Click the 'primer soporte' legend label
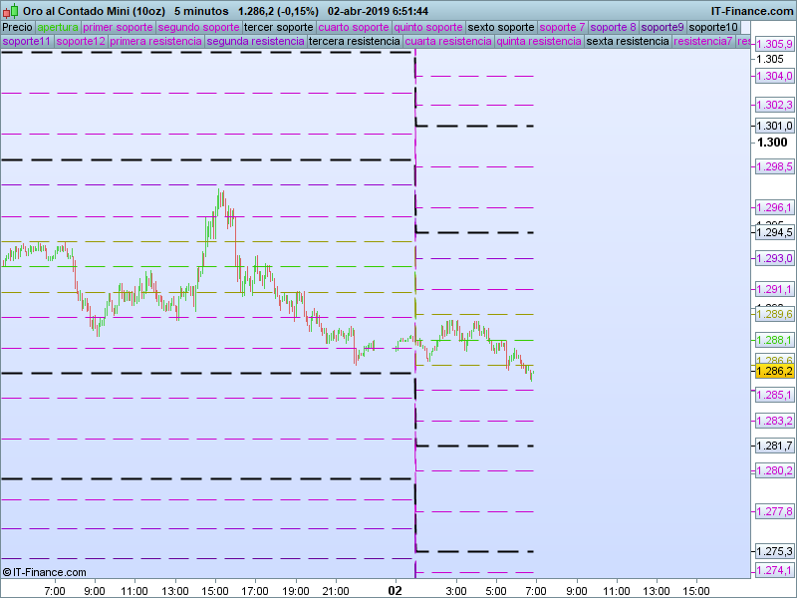This screenshot has height=598, width=797. [x=119, y=27]
